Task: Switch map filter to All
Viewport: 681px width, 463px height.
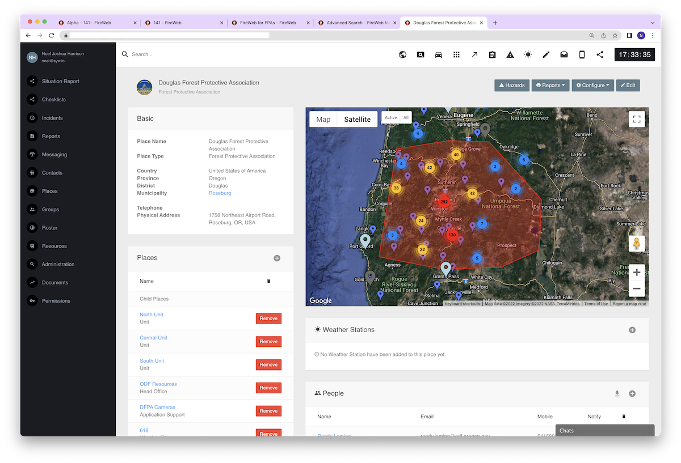Action: point(406,118)
